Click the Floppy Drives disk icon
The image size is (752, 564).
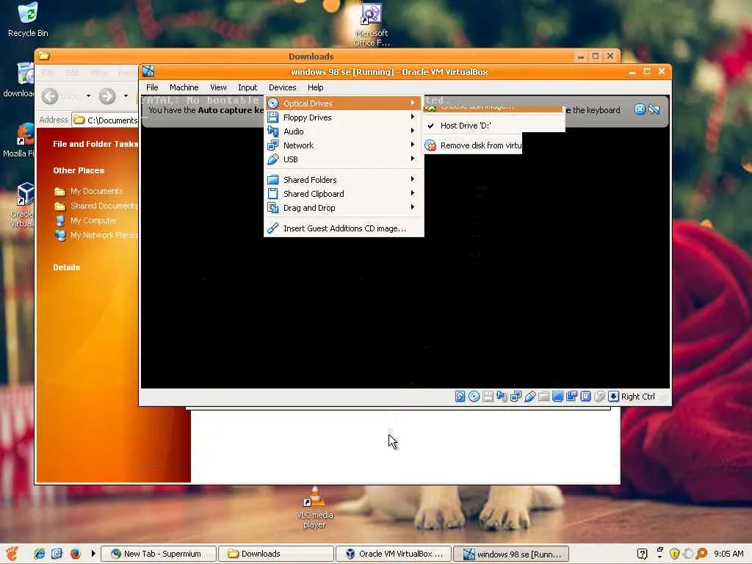(x=273, y=117)
